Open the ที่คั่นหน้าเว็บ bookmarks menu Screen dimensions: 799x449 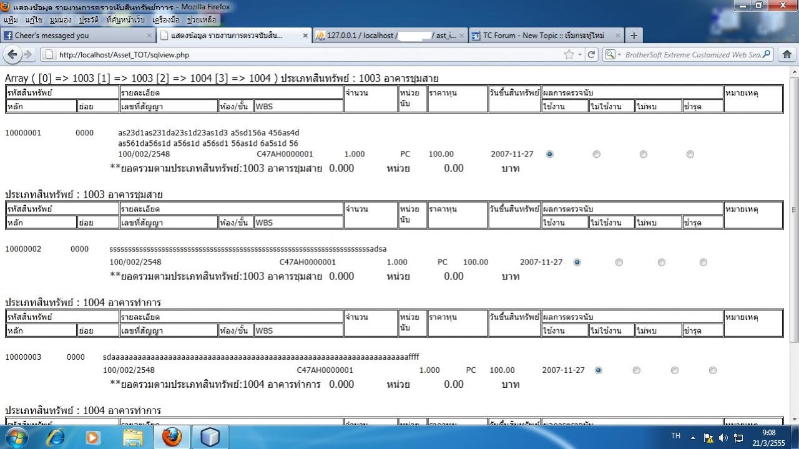click(x=125, y=19)
